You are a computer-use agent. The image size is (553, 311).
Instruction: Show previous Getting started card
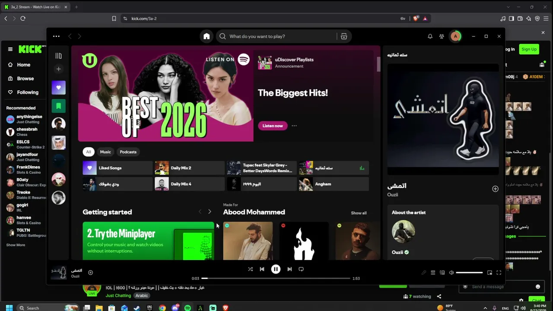point(200,212)
